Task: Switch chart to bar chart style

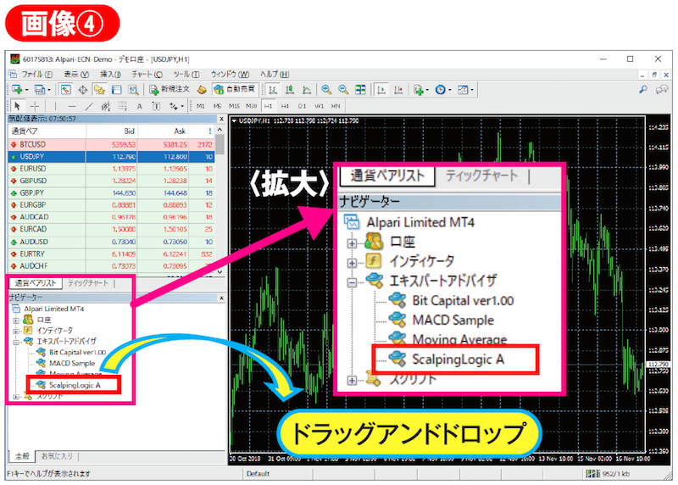Action: click(272, 90)
